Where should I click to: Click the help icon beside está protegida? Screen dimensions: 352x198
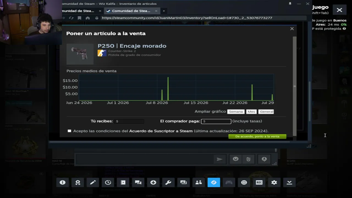[344, 29]
